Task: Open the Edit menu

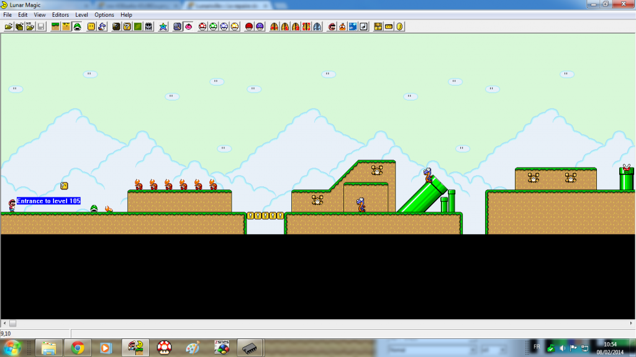Action: coord(23,15)
